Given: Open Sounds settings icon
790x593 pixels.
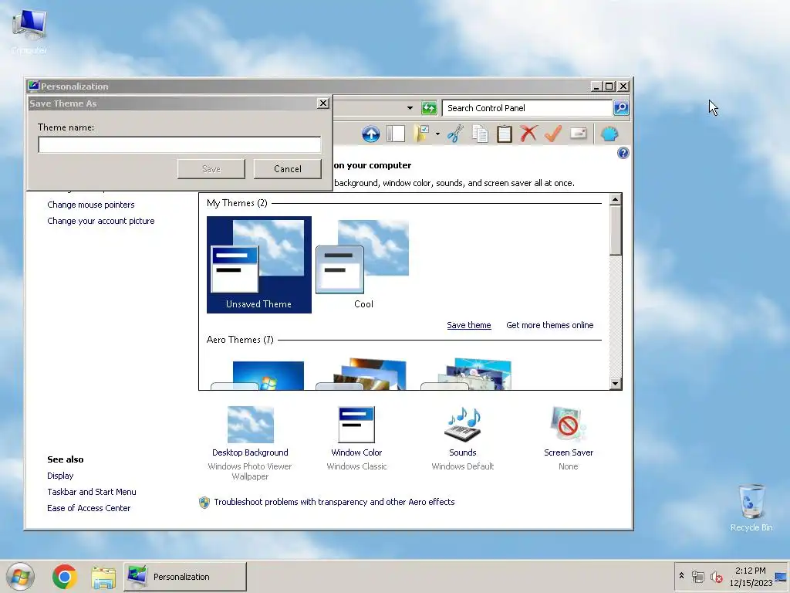Looking at the screenshot, I should 463,425.
